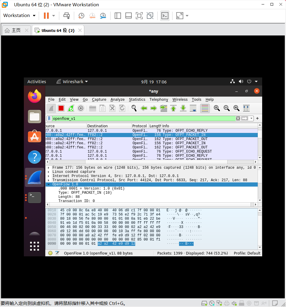Expand Internet Protocol Version 4 row
286x307 pixels.
(x=49, y=176)
